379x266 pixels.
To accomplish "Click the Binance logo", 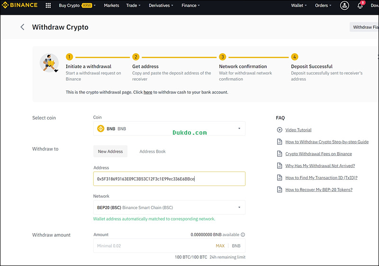I will [19, 5].
